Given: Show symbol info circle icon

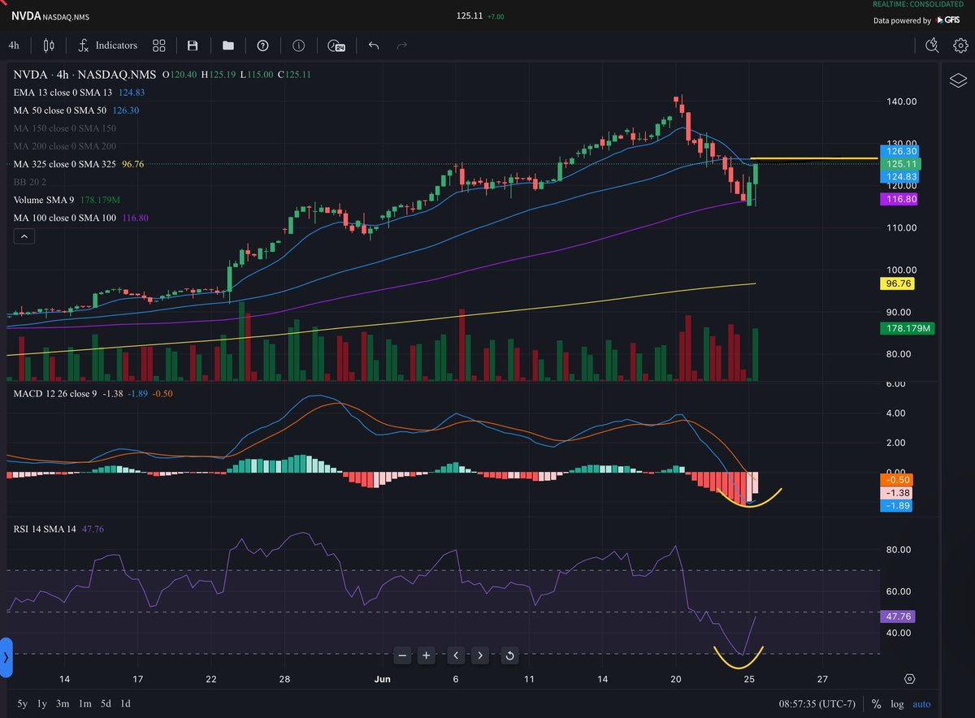Looking at the screenshot, I should [x=298, y=46].
